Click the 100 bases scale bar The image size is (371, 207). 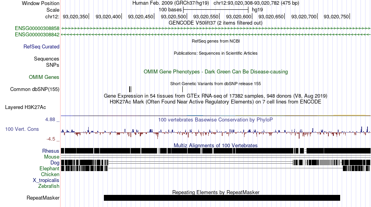point(216,10)
